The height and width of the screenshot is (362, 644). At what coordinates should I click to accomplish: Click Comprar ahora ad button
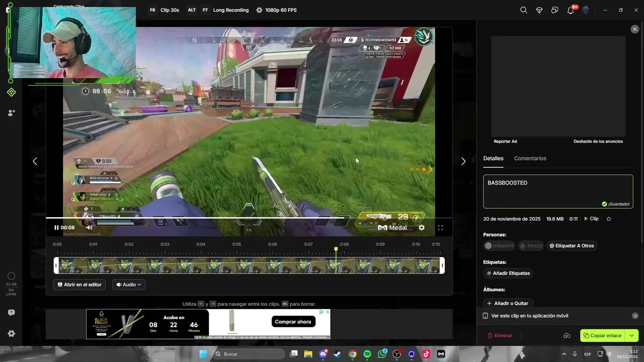pyautogui.click(x=293, y=322)
